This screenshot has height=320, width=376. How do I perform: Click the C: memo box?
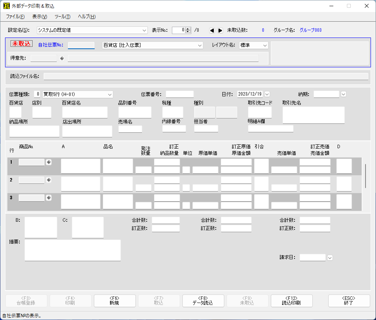point(88,228)
